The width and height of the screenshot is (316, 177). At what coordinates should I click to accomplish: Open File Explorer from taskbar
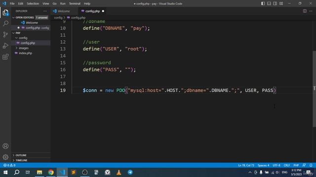(x=39, y=172)
